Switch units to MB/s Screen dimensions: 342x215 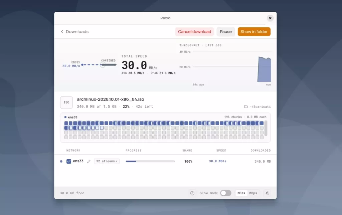(241, 193)
